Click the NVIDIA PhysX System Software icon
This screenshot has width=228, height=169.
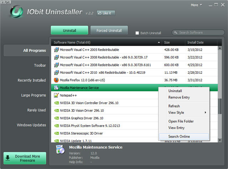pos(56,126)
